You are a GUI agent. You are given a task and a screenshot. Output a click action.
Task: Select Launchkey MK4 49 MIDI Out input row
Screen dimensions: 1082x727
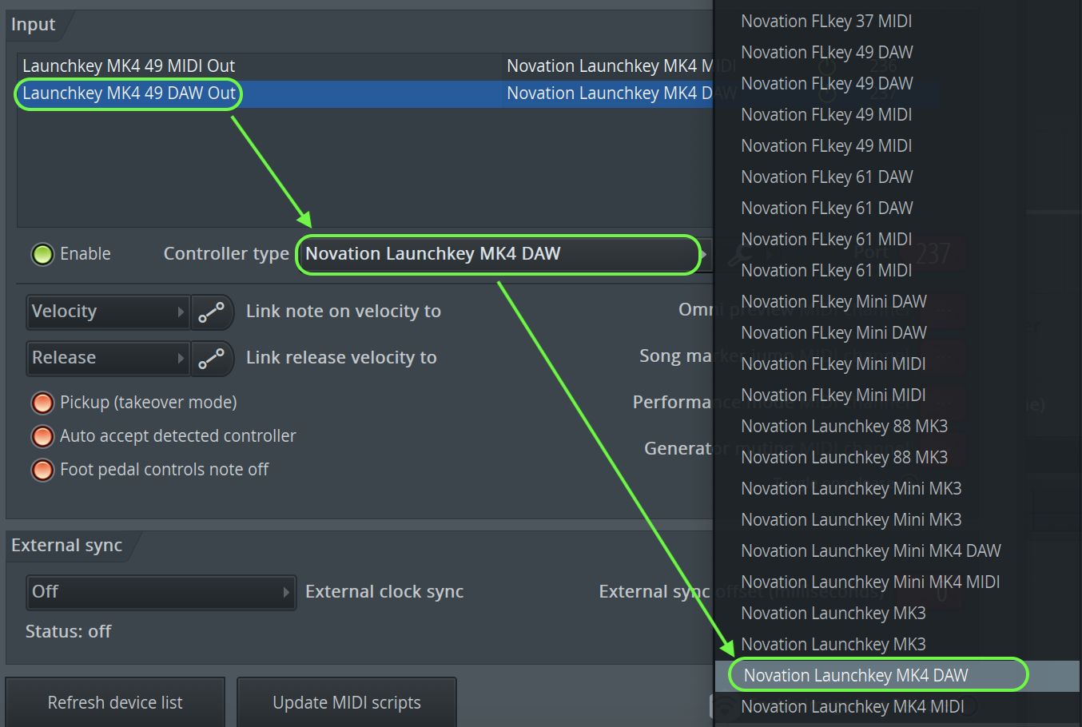click(365, 66)
